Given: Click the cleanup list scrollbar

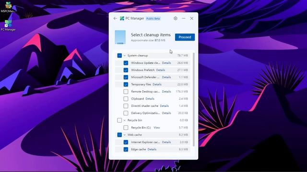Looking at the screenshot, I should (x=194, y=99).
